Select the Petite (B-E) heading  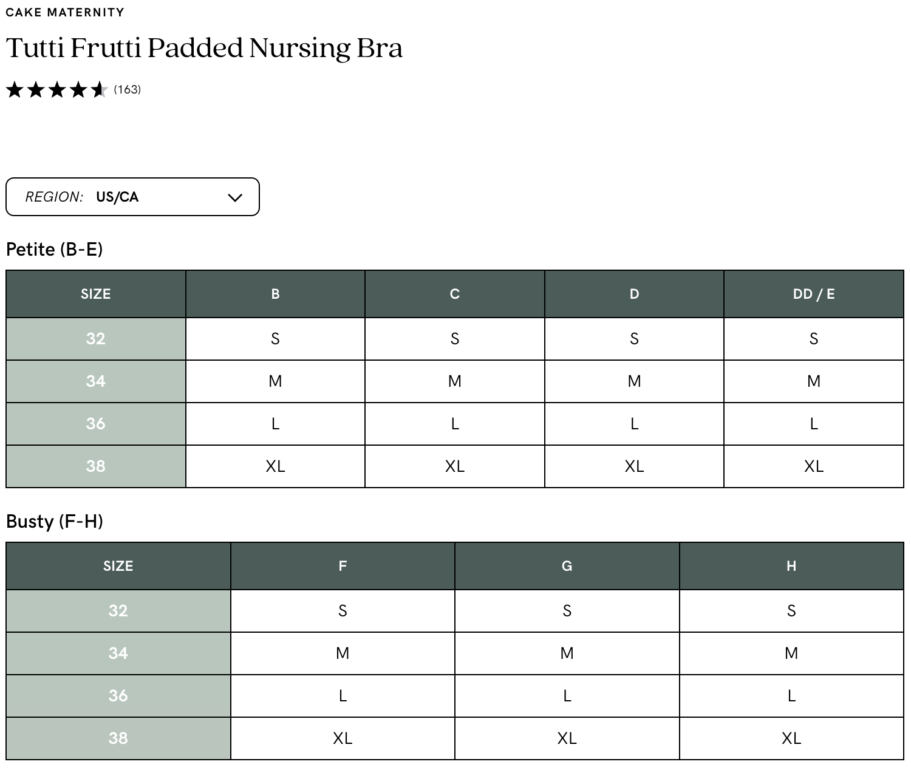click(55, 250)
